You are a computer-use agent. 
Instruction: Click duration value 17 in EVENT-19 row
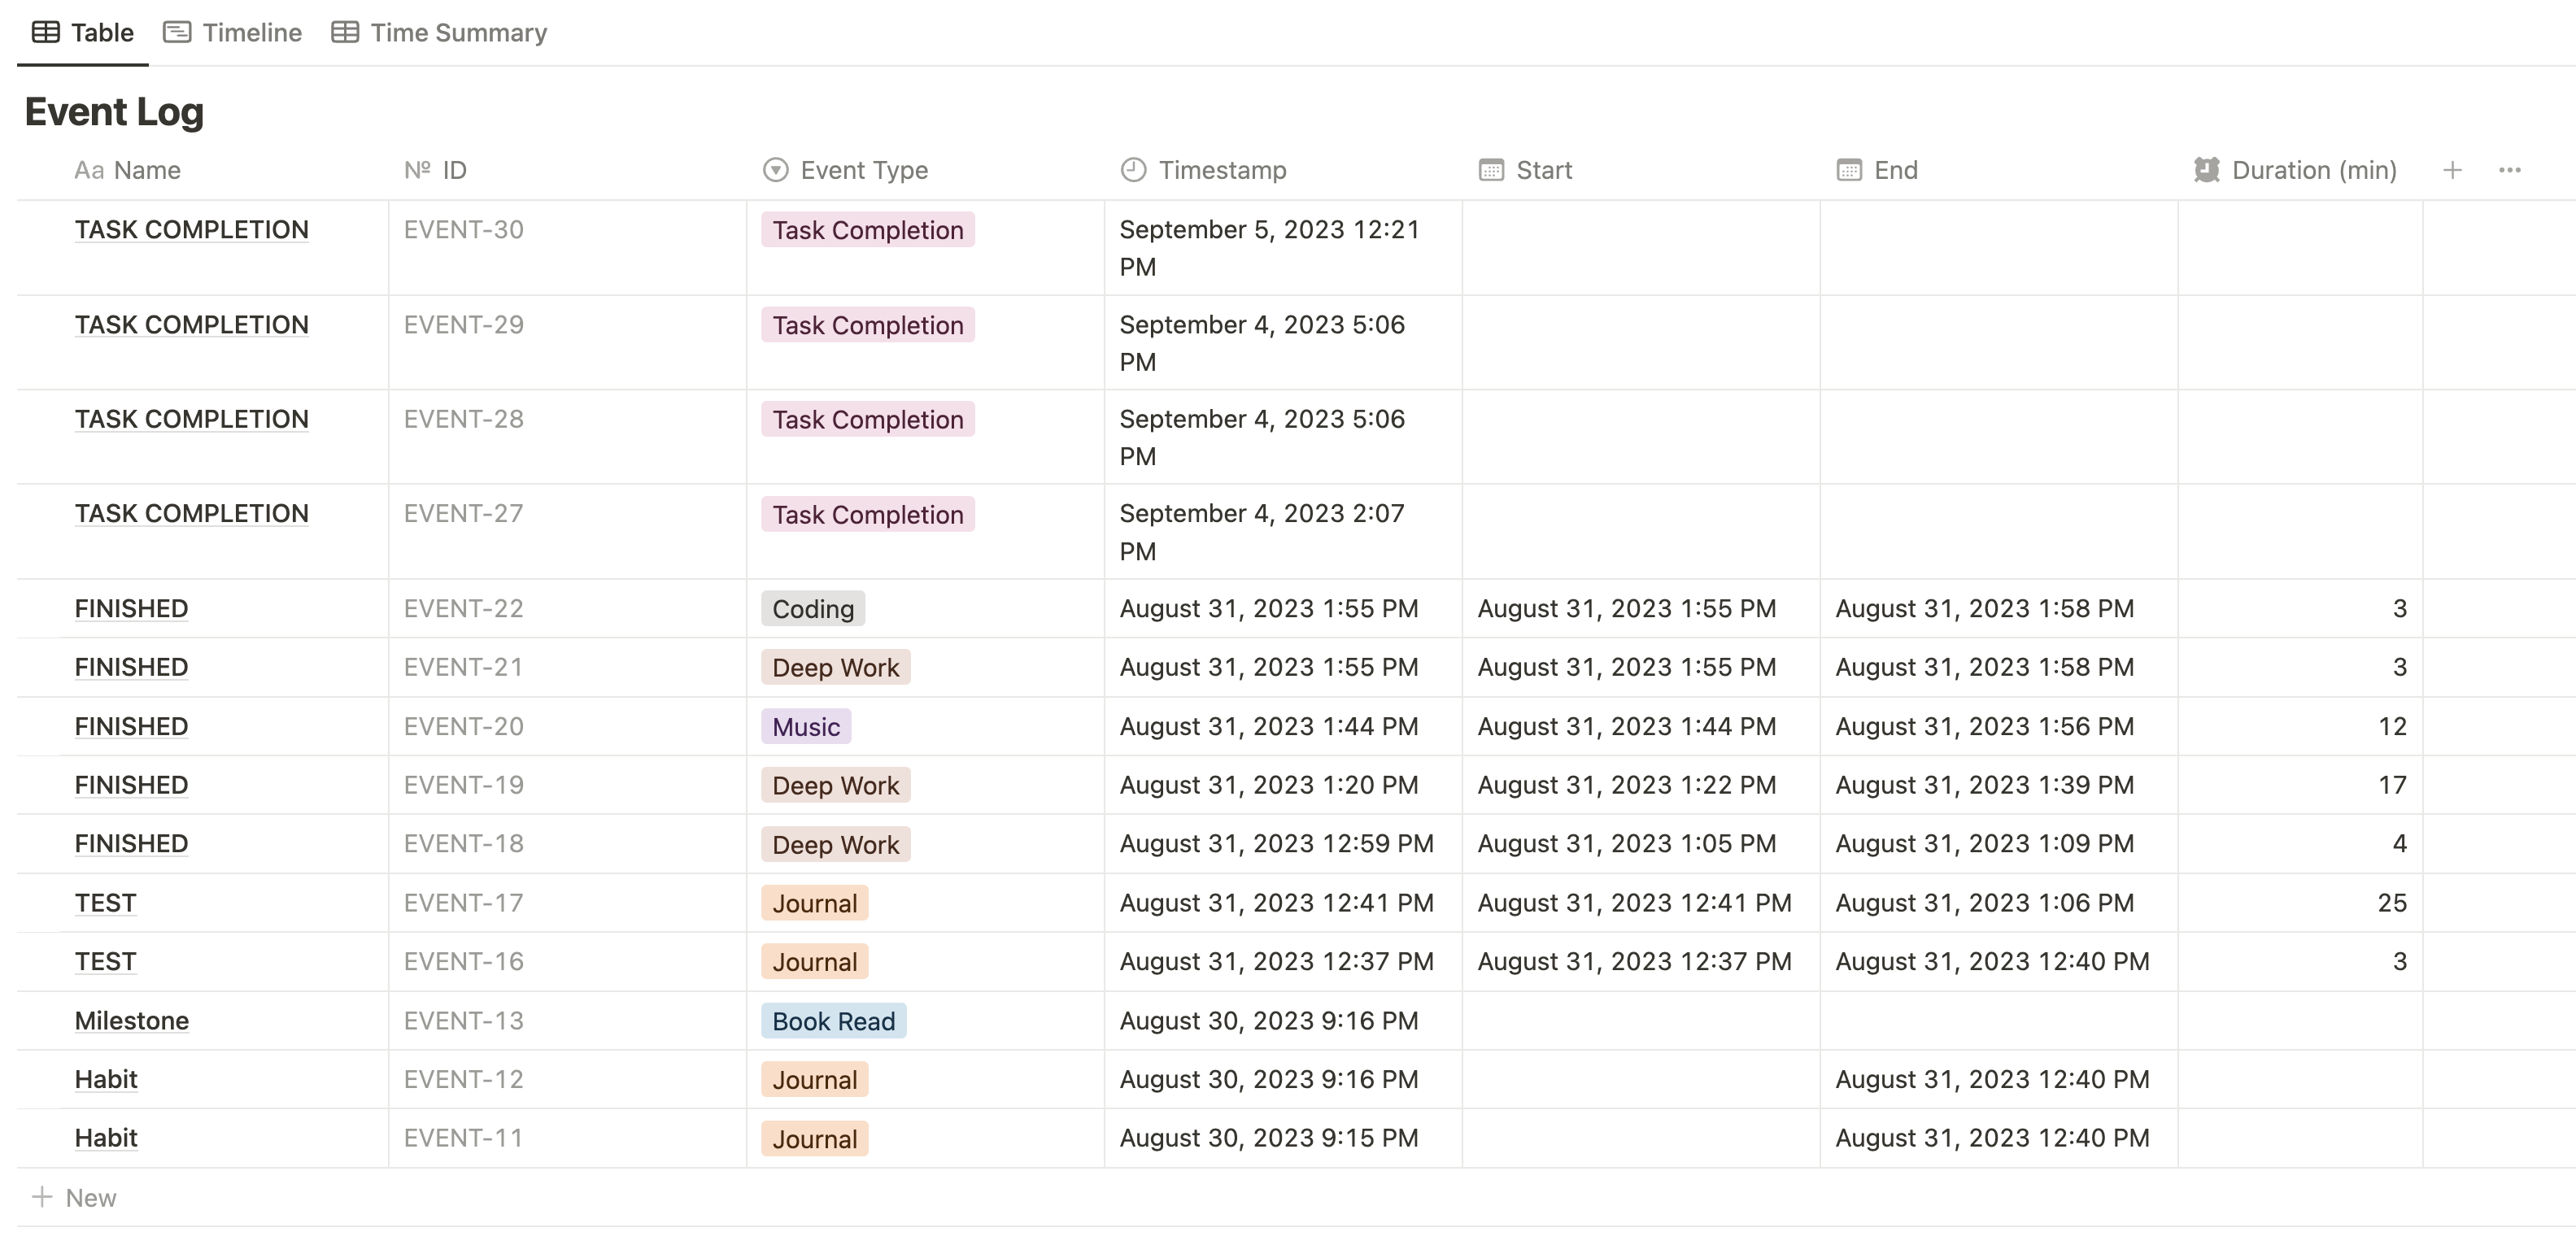(x=2392, y=785)
